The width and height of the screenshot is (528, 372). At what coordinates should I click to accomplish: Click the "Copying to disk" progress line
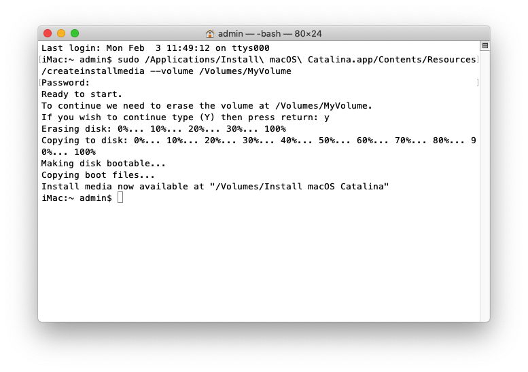[x=258, y=141]
